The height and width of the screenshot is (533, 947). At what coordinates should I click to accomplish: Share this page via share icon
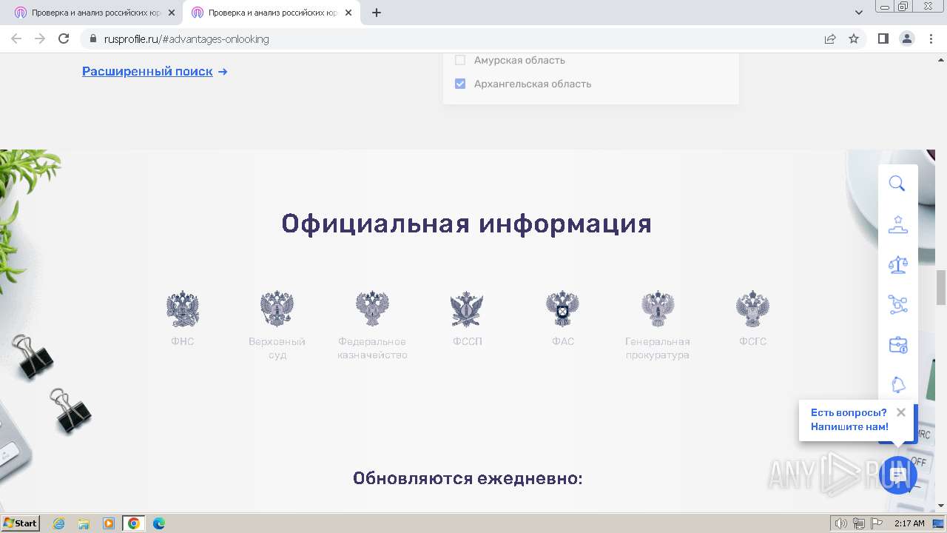pos(830,39)
